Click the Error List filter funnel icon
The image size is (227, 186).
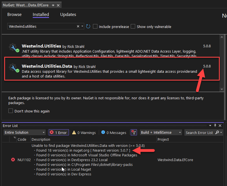[x=134, y=133]
